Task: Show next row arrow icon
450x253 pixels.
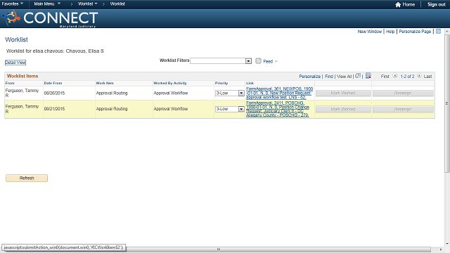Action: [x=419, y=76]
